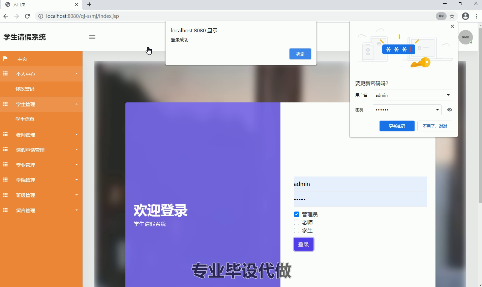Reload the page with the refresh icon

[x=27, y=16]
